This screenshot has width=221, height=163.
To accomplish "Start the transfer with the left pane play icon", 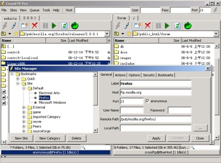I will [54, 26].
